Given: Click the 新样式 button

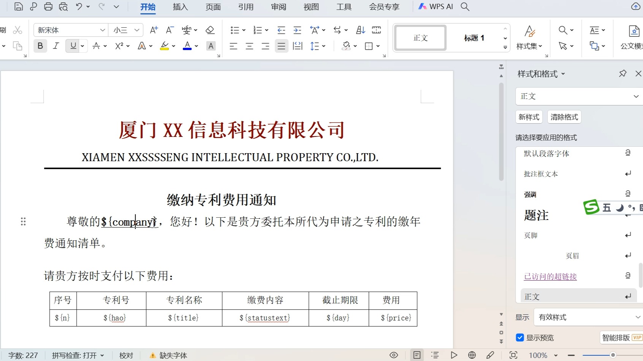Looking at the screenshot, I should coord(529,117).
